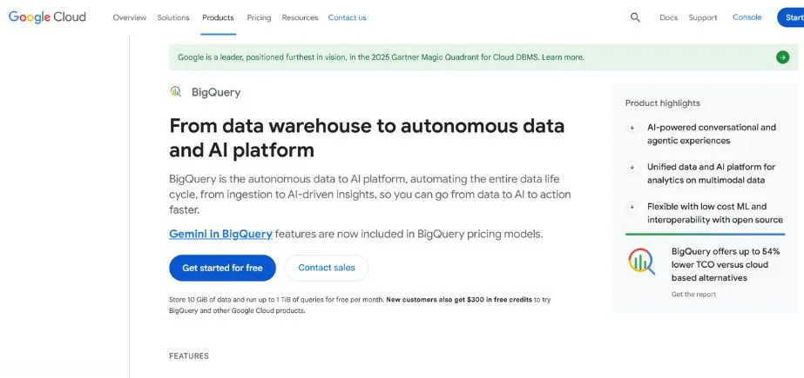
Task: Jump to AI-powered conversational and agentic experiences
Action: point(712,134)
